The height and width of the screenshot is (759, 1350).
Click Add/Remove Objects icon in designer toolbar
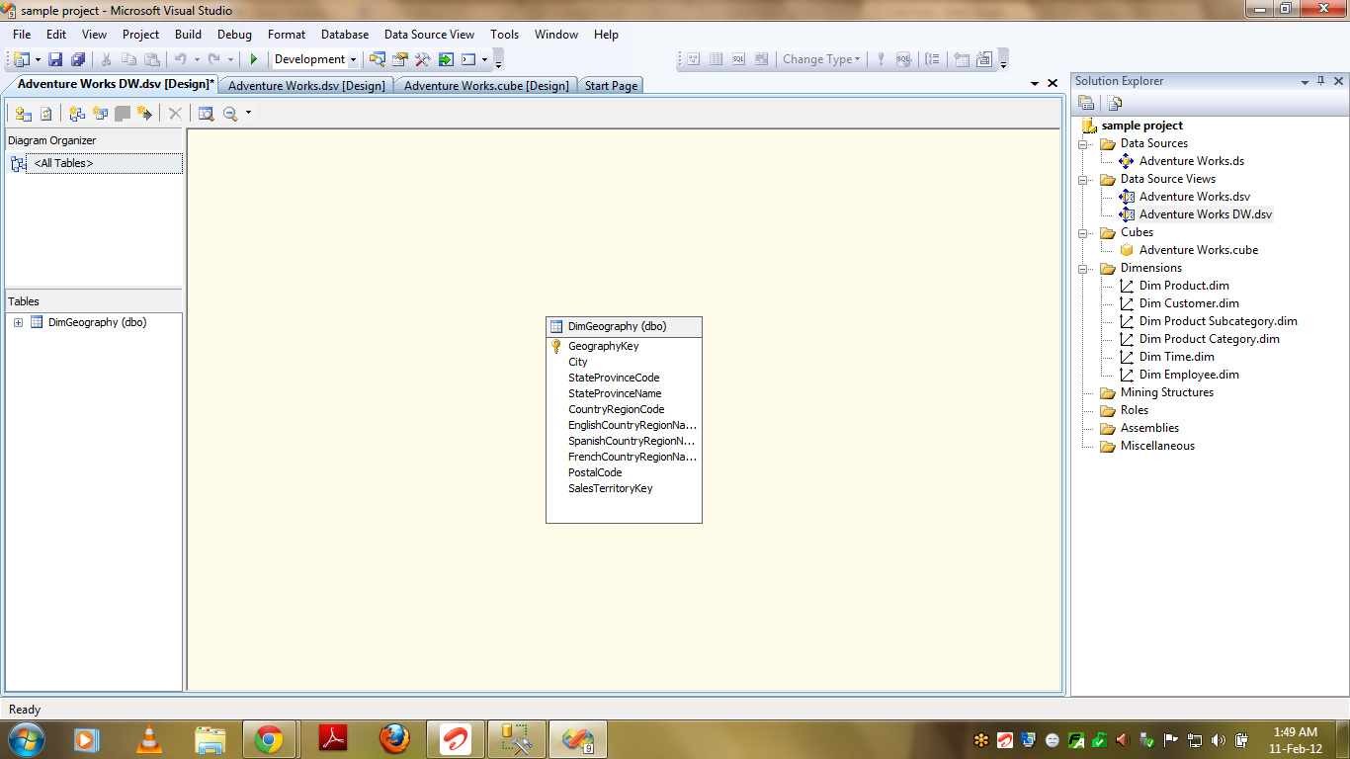pyautogui.click(x=24, y=114)
